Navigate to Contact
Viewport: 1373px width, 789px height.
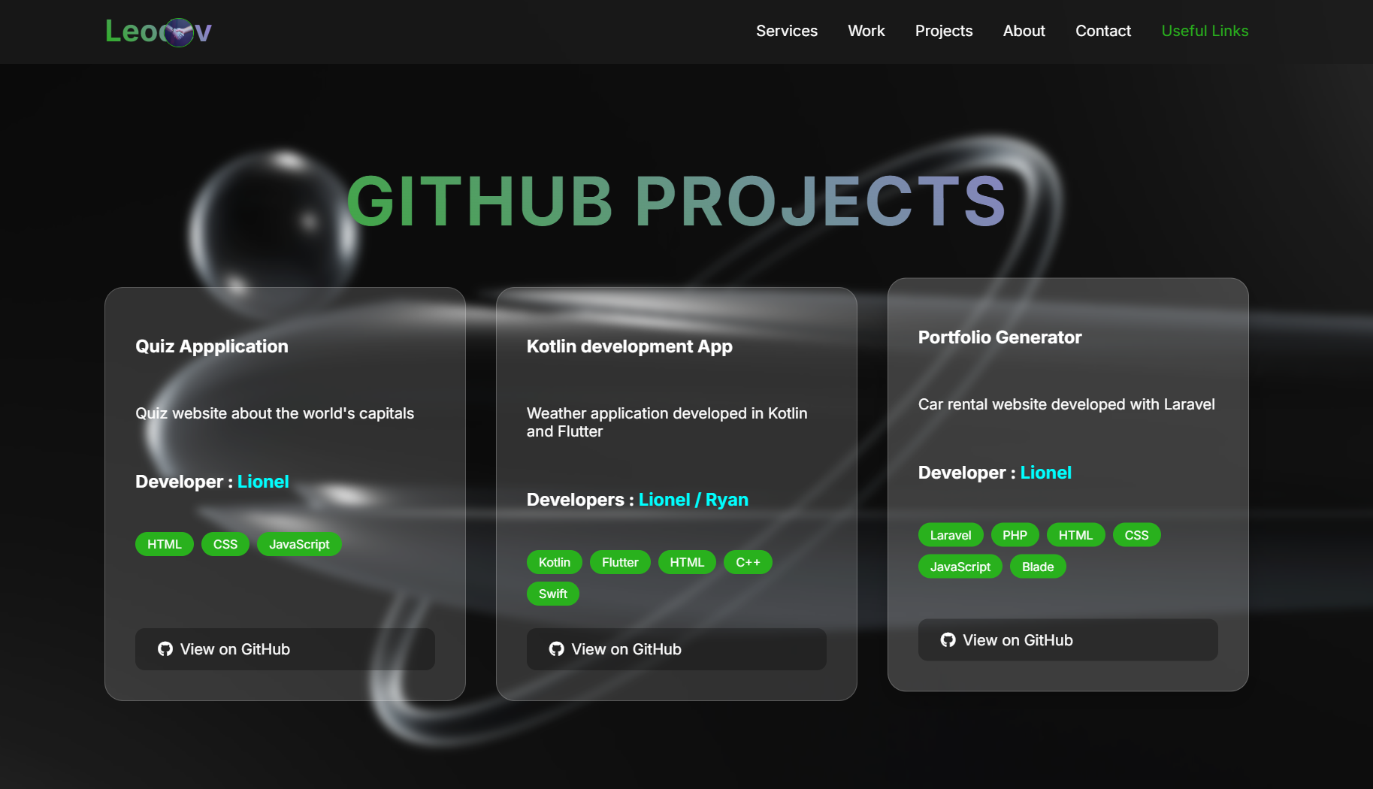pos(1103,31)
